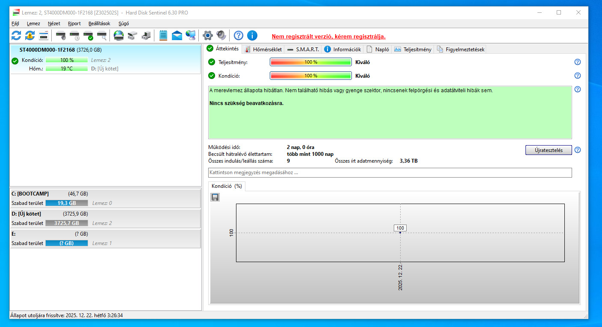The width and height of the screenshot is (602, 327).
Task: Open the Fájl menu
Action: pyautogui.click(x=15, y=23)
